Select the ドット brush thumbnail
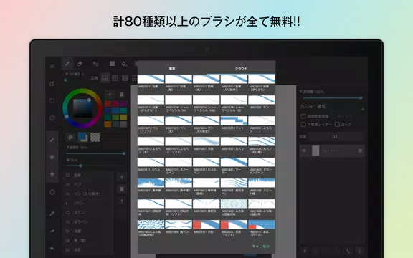This screenshot has width=413, height=258. 234,120
